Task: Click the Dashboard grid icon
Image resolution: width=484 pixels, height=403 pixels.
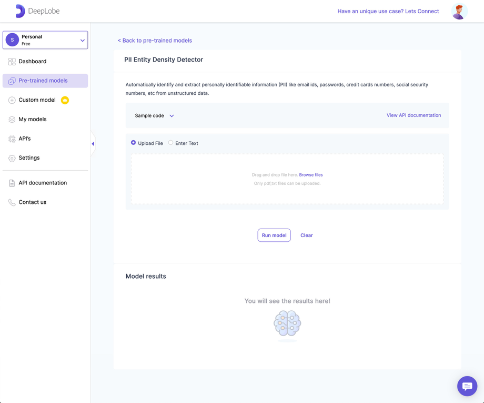Action: [12, 61]
